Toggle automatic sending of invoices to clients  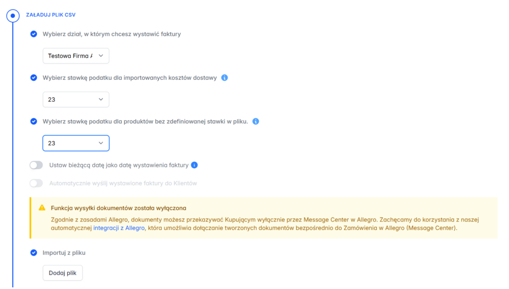tap(36, 183)
